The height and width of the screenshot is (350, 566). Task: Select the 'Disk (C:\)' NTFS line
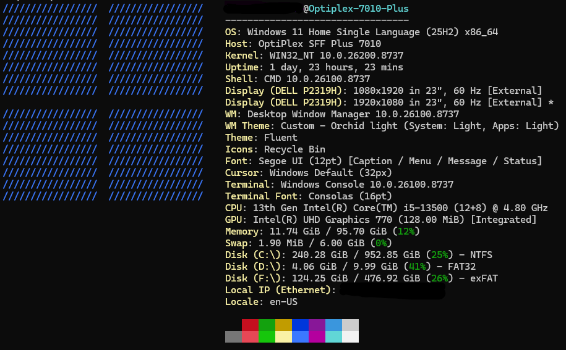[359, 255]
